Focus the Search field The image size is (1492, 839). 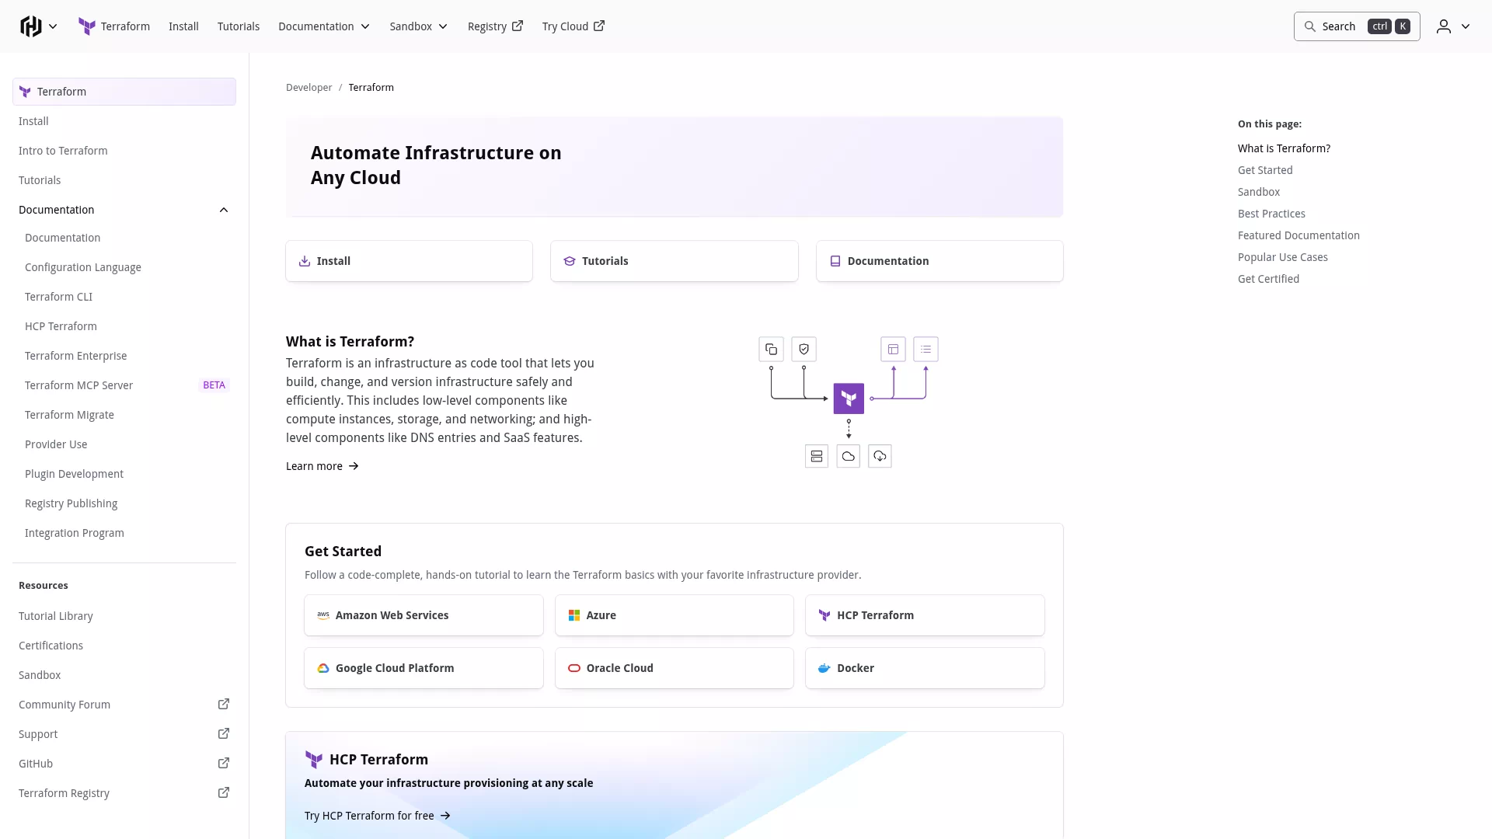[x=1357, y=26]
